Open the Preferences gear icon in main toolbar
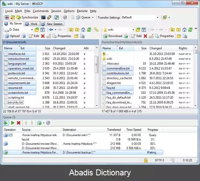 click(65, 17)
